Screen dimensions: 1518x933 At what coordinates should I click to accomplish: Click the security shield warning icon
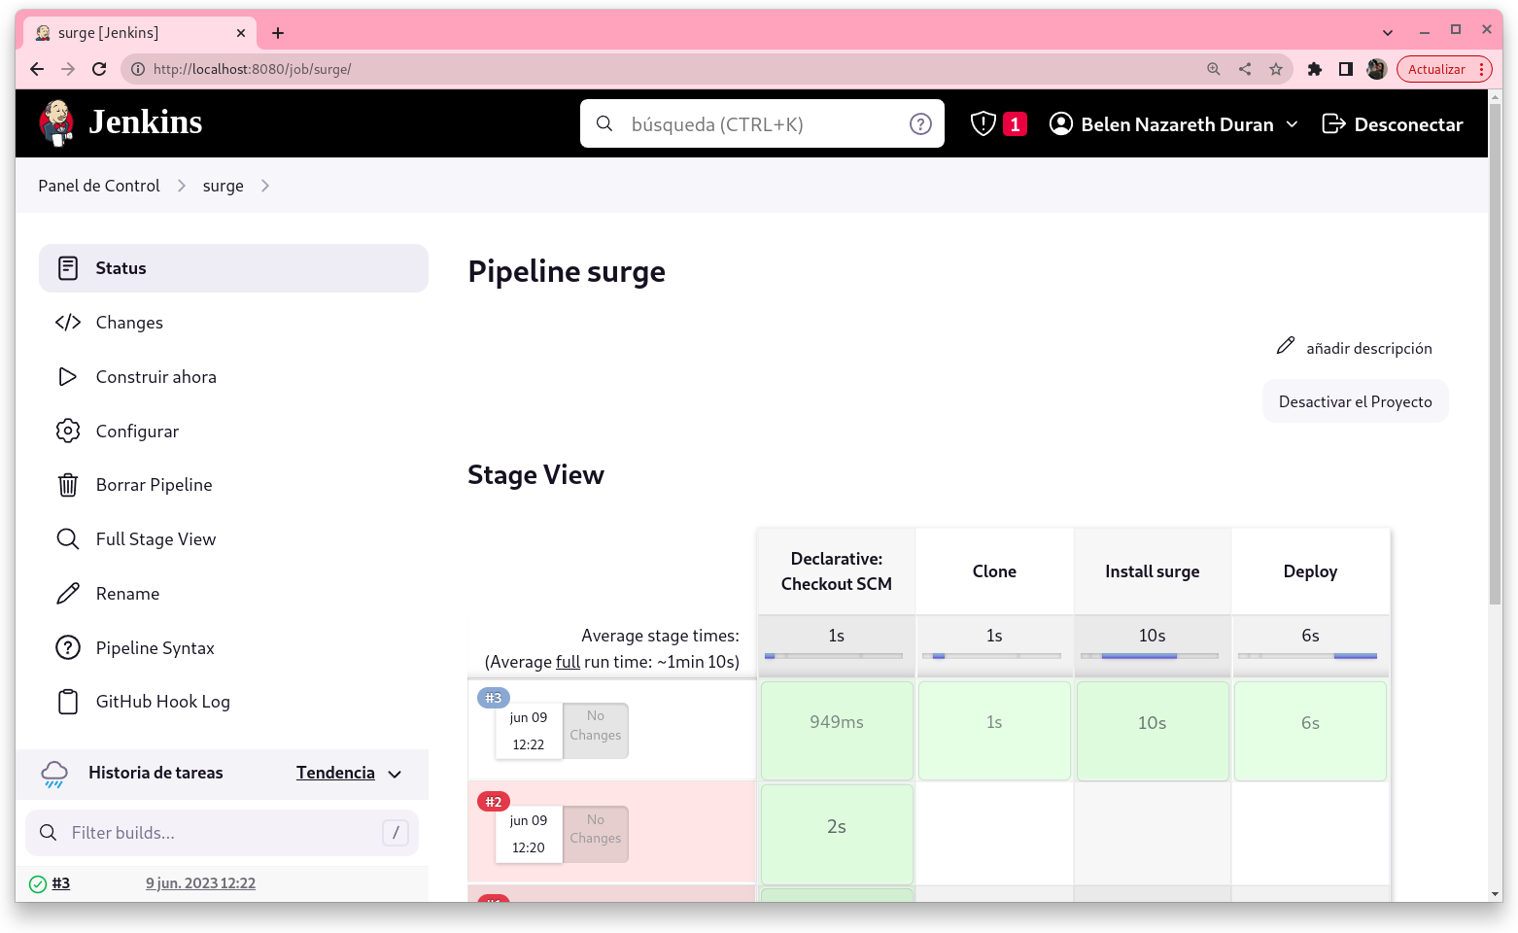click(983, 123)
